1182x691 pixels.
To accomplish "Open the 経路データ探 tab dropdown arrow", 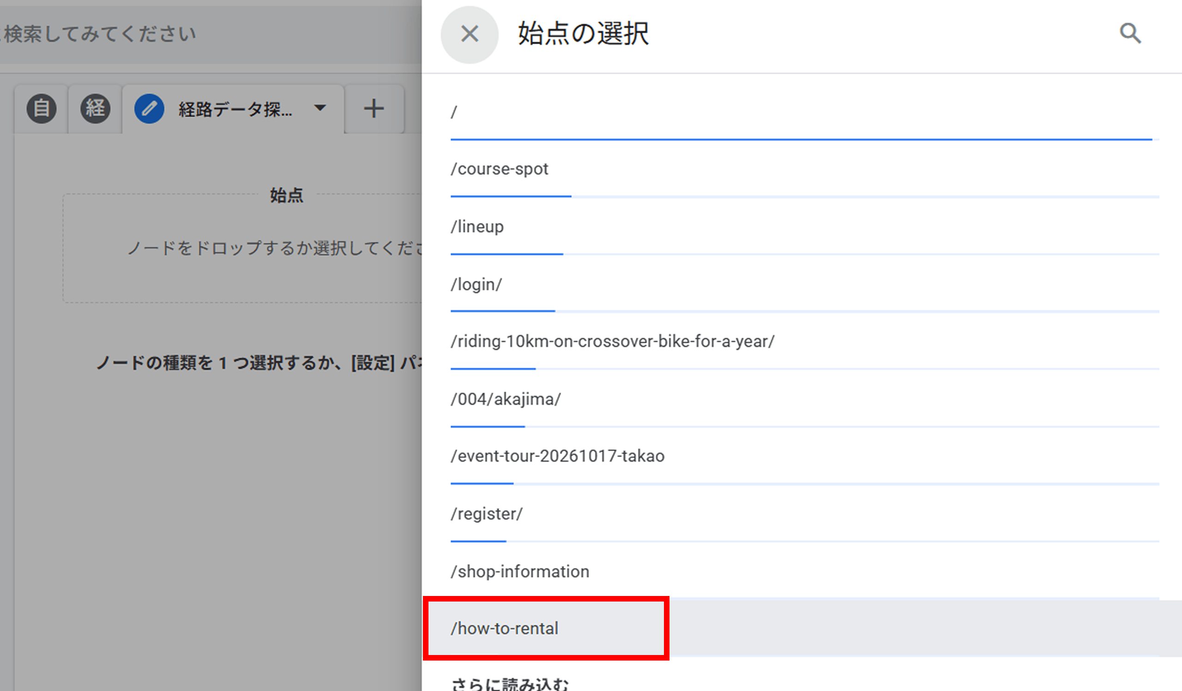I will click(x=320, y=108).
